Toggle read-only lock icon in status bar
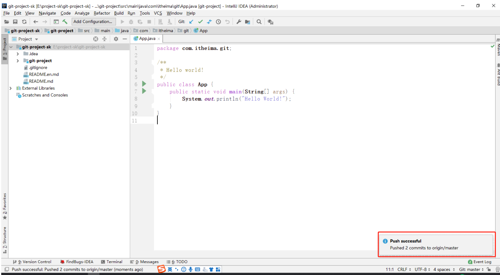This screenshot has width=500, height=275. 489,269
